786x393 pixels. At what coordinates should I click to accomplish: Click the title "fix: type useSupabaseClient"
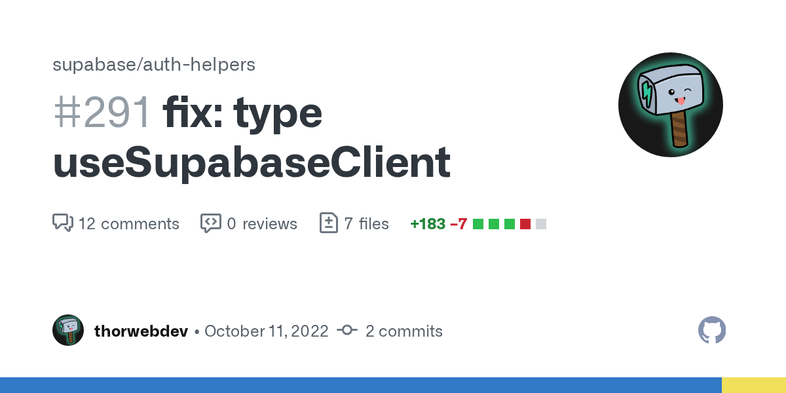[252, 138]
